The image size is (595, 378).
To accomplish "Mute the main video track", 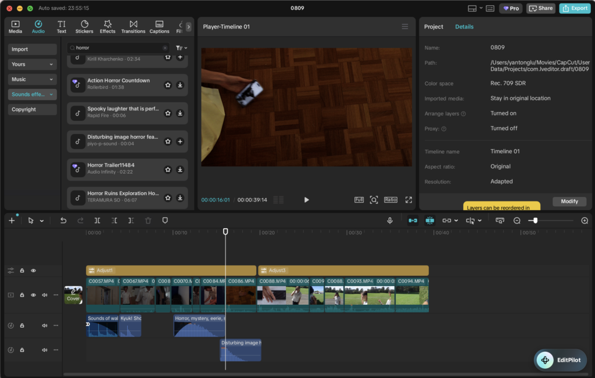I will [x=45, y=294].
